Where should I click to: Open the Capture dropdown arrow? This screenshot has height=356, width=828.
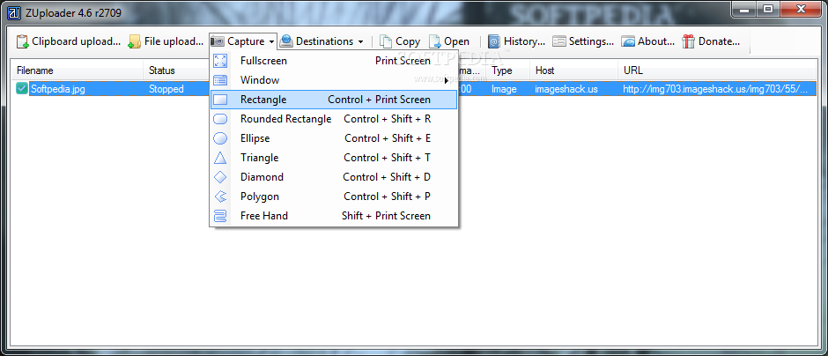(x=271, y=41)
